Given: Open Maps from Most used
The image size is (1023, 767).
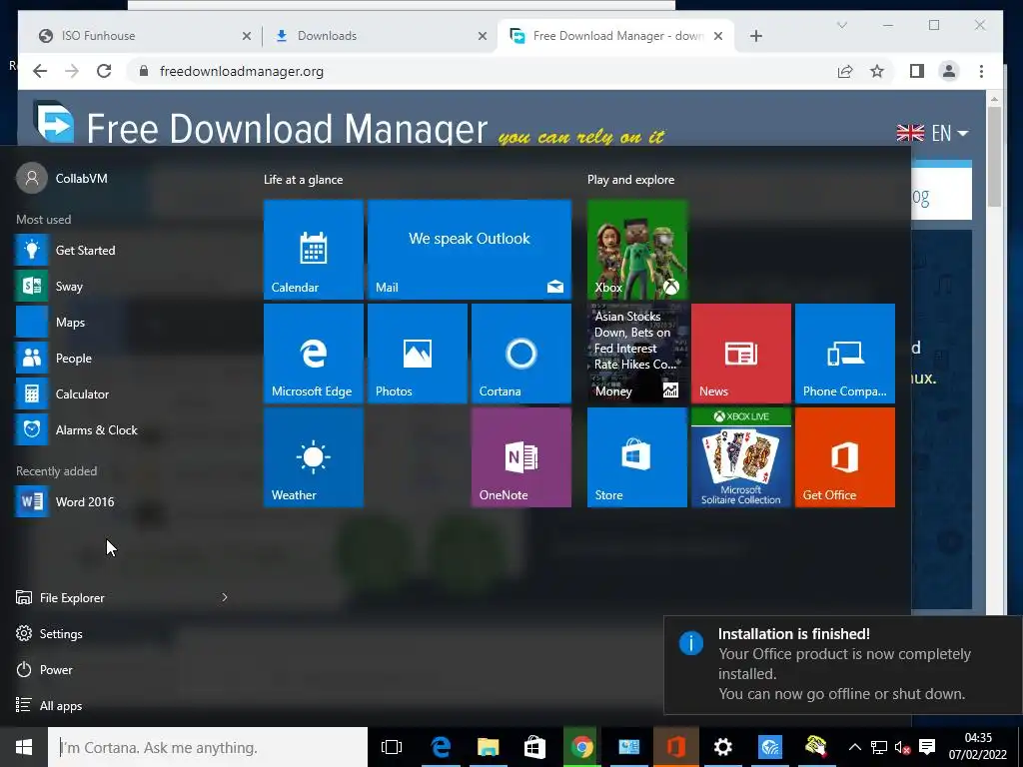Looking at the screenshot, I should 124,323.
